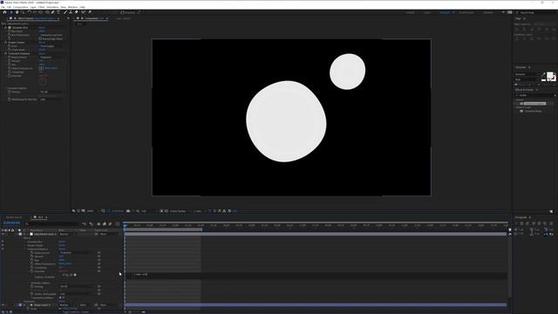This screenshot has width=558, height=314.
Task: Select the Type tool
Action: tap(58, 12)
